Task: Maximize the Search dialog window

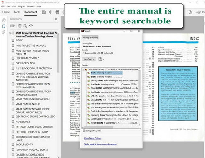Action: (132, 31)
